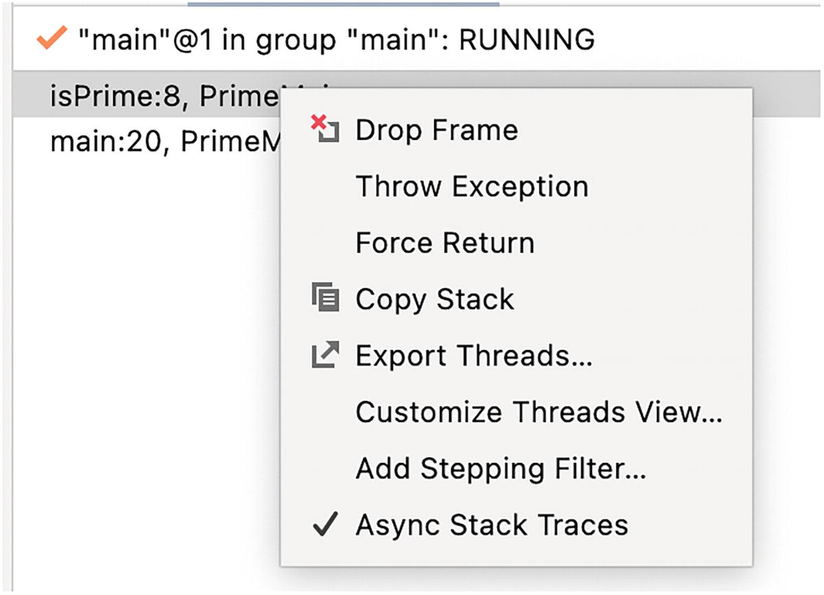Select the "main"@1 RUNNING thread row
This screenshot has height=595, width=824.
click(x=336, y=40)
